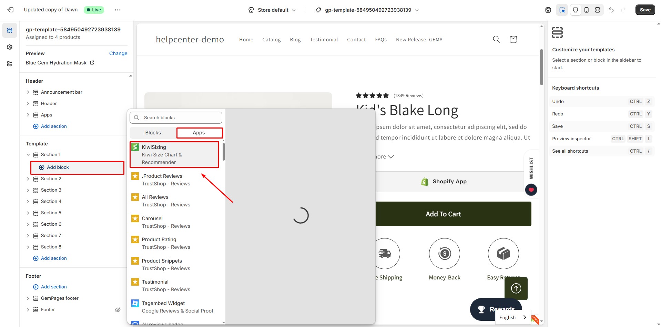Collapse the Section 1 tree item
This screenshot has width=661, height=327.
28,155
